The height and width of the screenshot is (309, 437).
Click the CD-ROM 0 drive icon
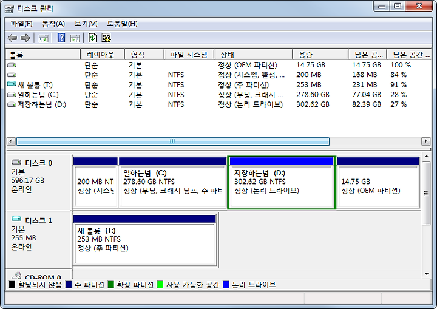click(x=16, y=276)
